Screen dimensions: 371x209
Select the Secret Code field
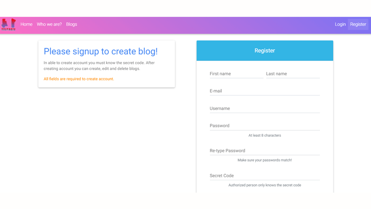point(265,175)
